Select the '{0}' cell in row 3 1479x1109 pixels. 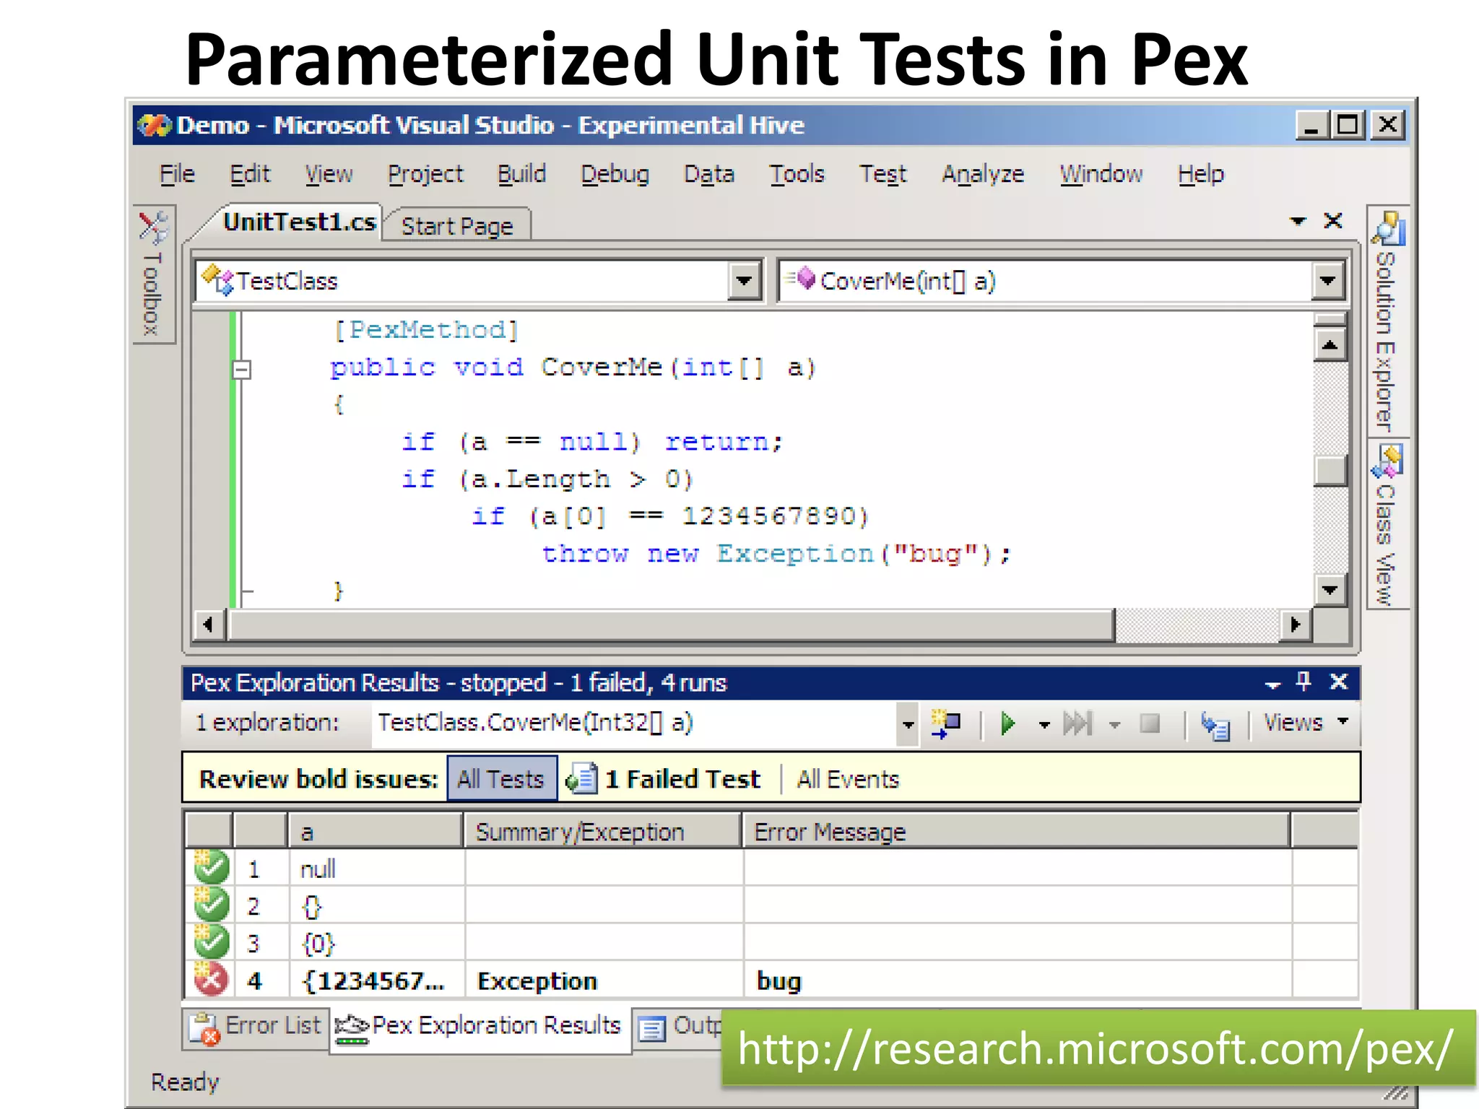376,943
